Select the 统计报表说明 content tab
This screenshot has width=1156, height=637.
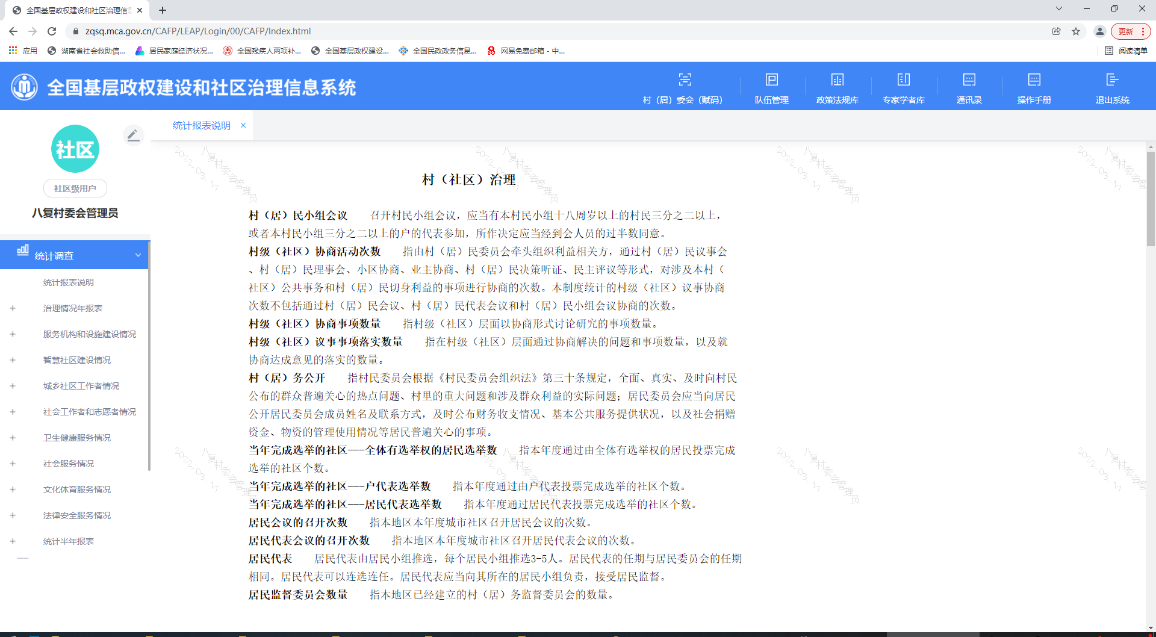pos(201,126)
